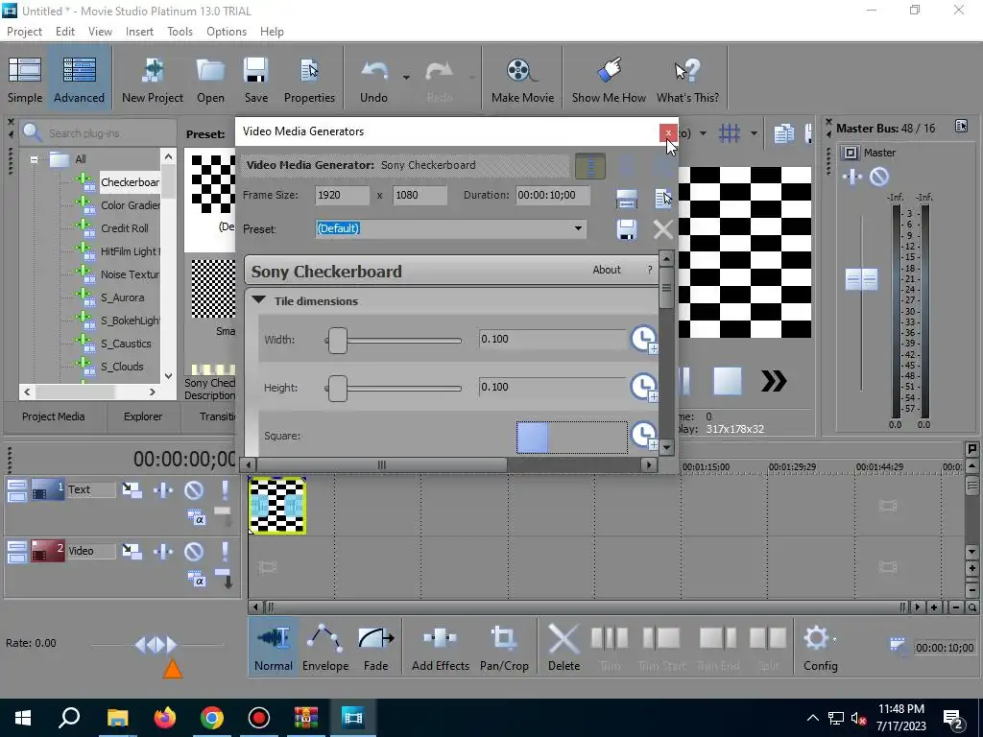Viewport: 983px width, 737px height.
Task: Select the Envelope edit tool
Action: pyautogui.click(x=325, y=648)
